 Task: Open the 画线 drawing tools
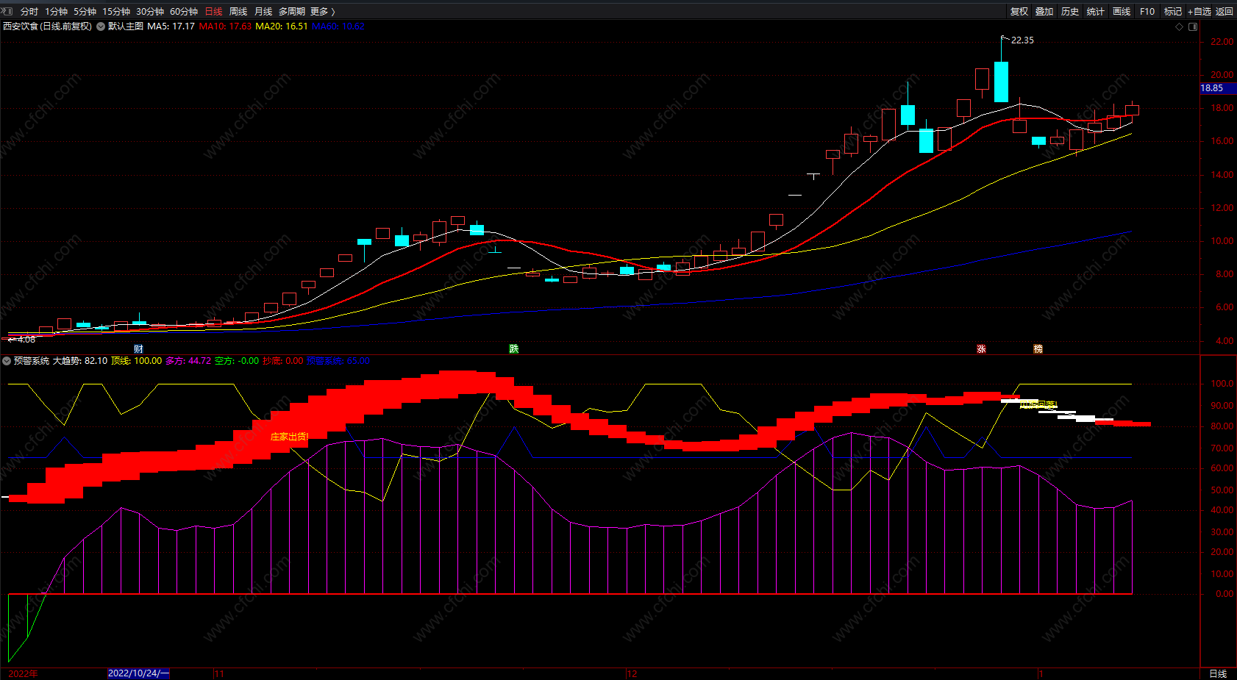click(1122, 11)
